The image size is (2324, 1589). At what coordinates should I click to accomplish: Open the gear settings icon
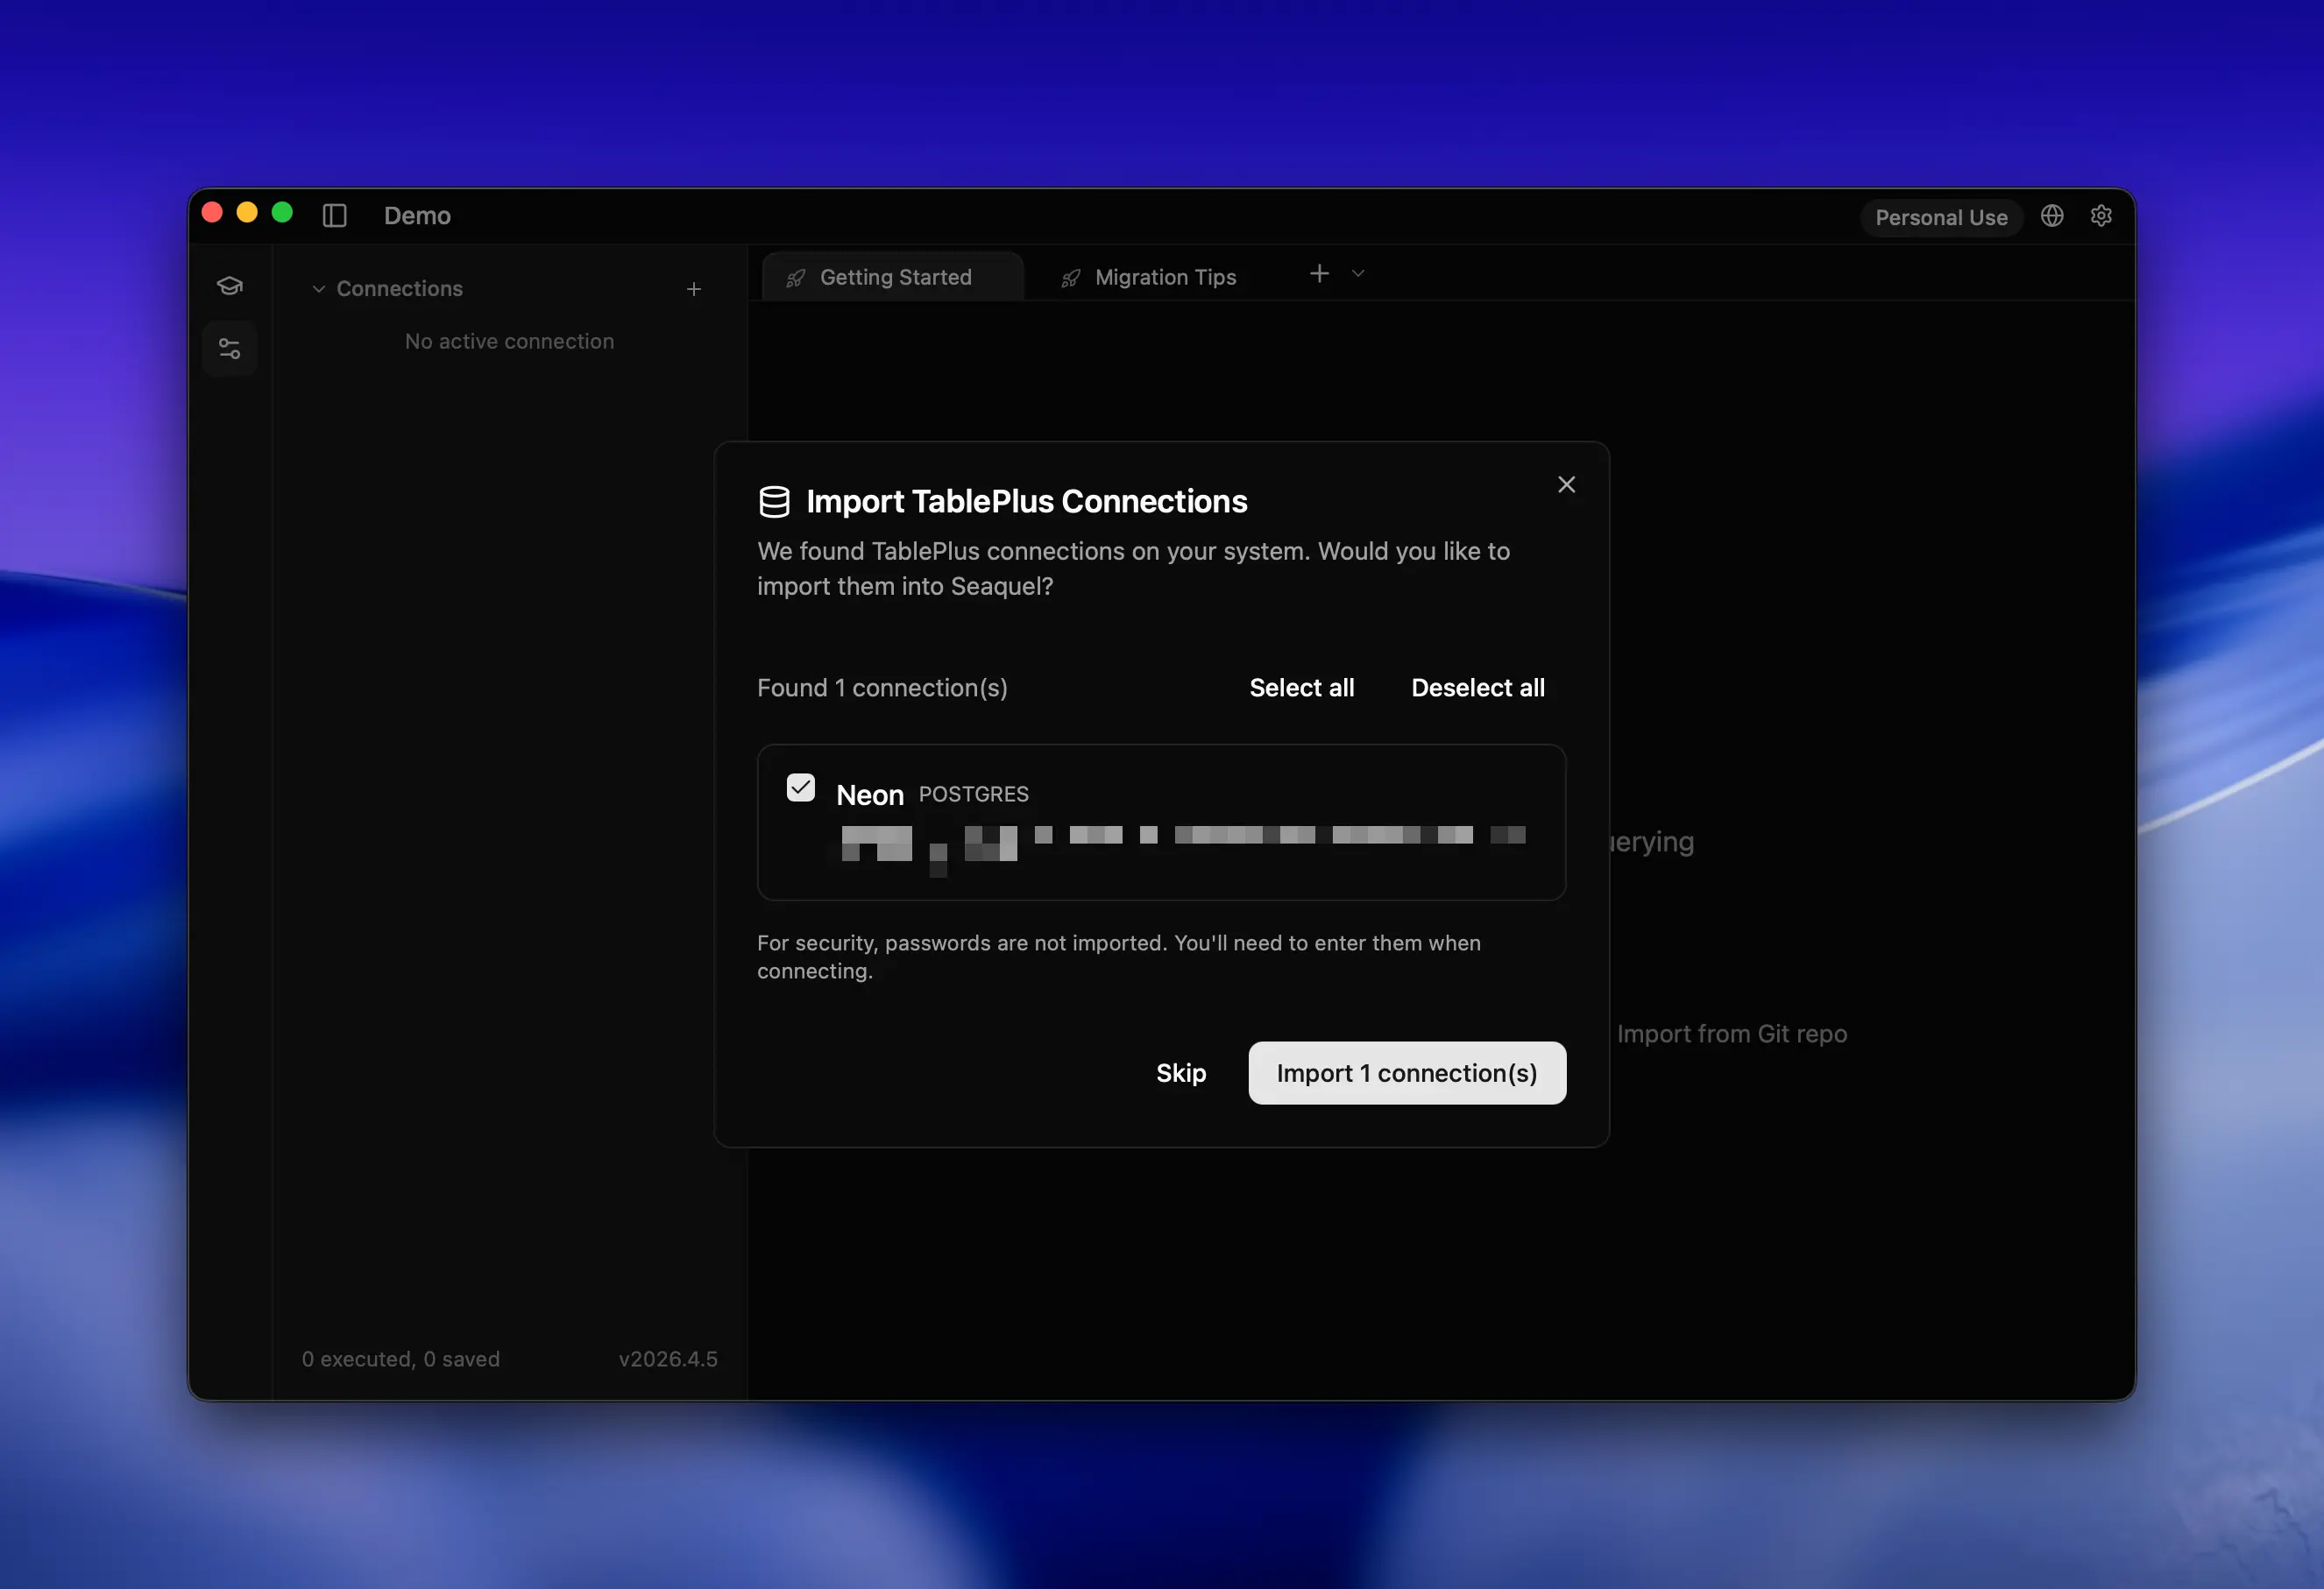pyautogui.click(x=2101, y=215)
